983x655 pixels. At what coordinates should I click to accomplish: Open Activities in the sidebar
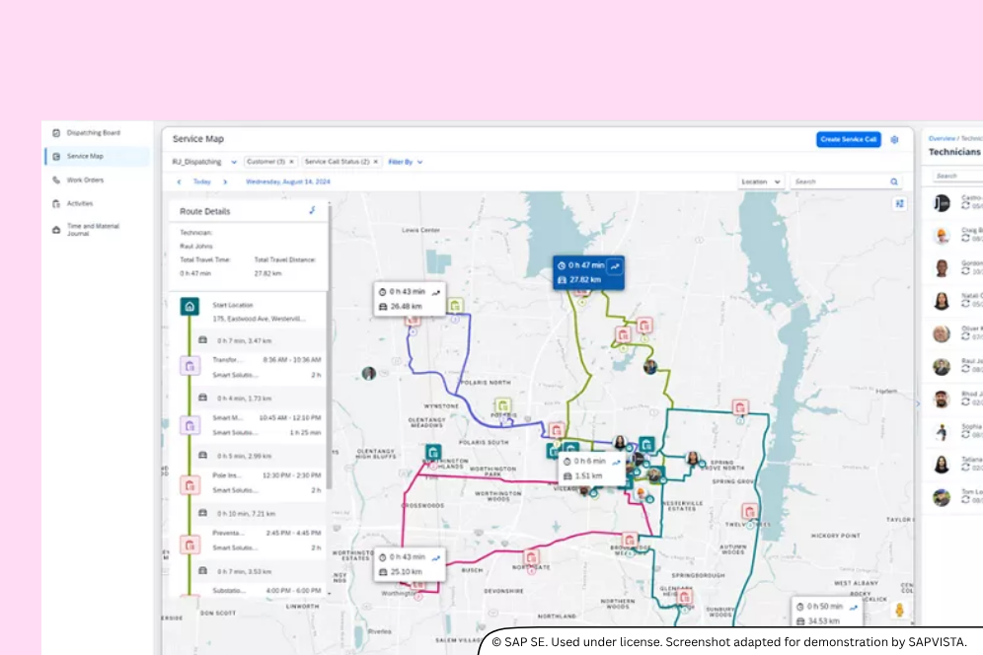tap(80, 204)
